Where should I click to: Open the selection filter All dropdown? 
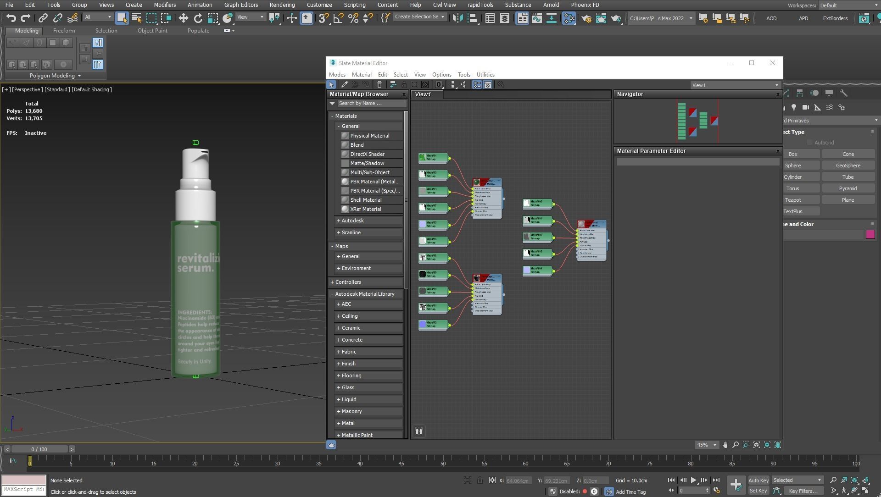click(98, 17)
